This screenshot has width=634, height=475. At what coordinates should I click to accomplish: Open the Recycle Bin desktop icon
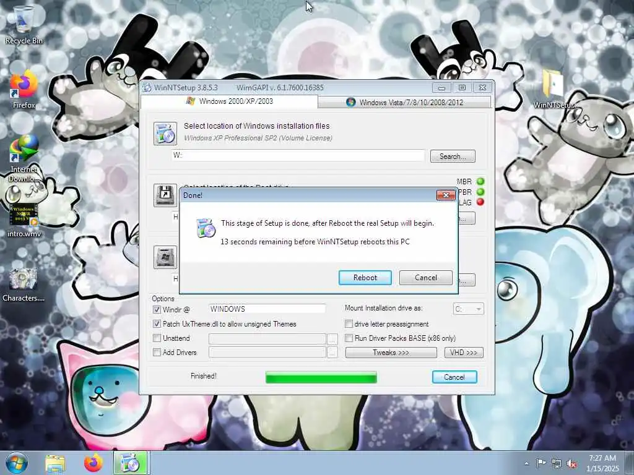24,24
